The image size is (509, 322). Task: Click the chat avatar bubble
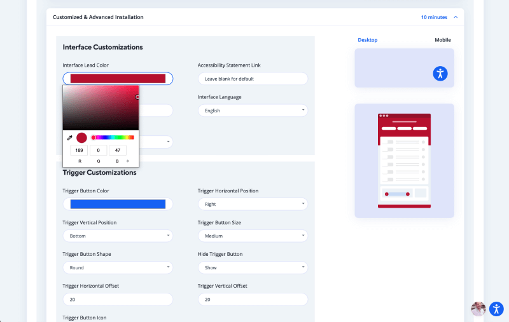coord(478,309)
